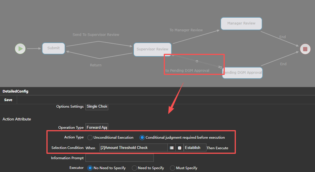Click the red End node icon
315x172 pixels.
pyautogui.click(x=305, y=49)
